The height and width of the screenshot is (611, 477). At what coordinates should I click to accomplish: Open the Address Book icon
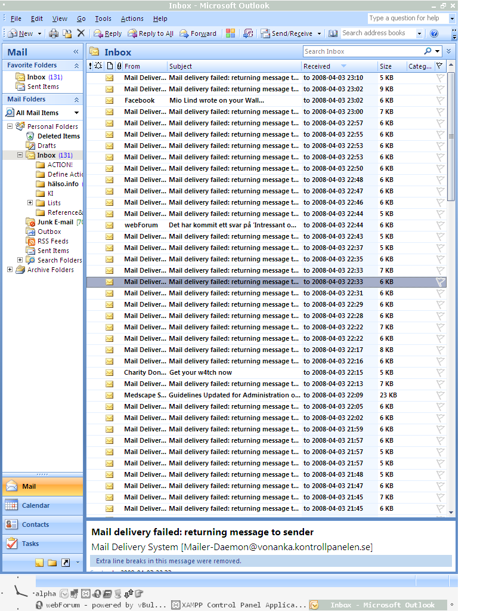coord(333,33)
